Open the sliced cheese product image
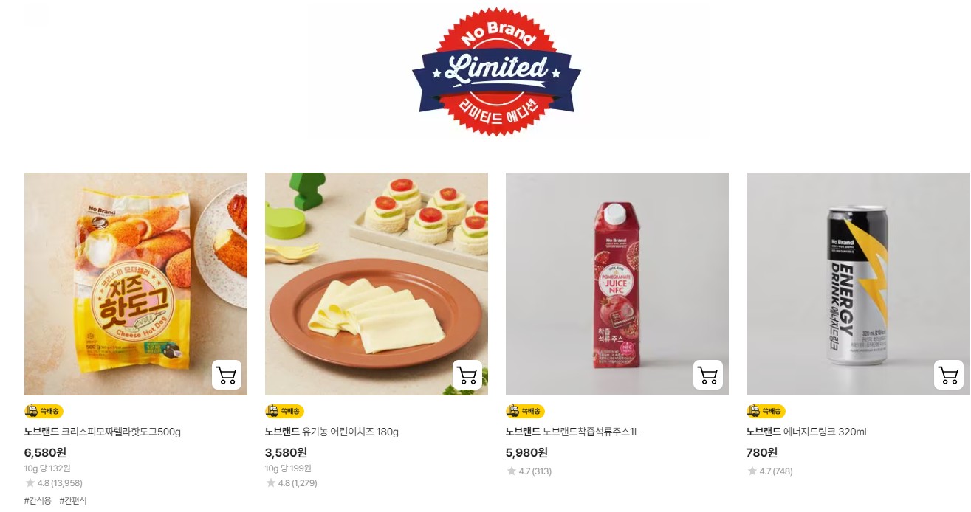The width and height of the screenshot is (971, 512). (x=377, y=284)
